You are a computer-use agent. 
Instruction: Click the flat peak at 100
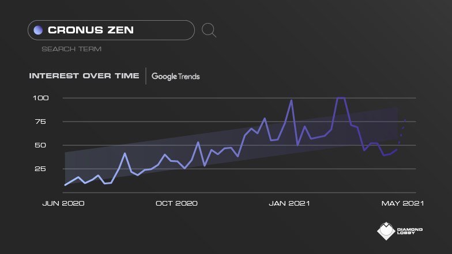pos(341,98)
